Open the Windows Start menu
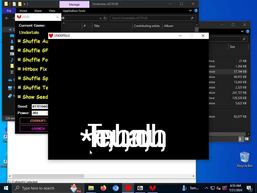The image size is (257, 193). (x=6, y=188)
